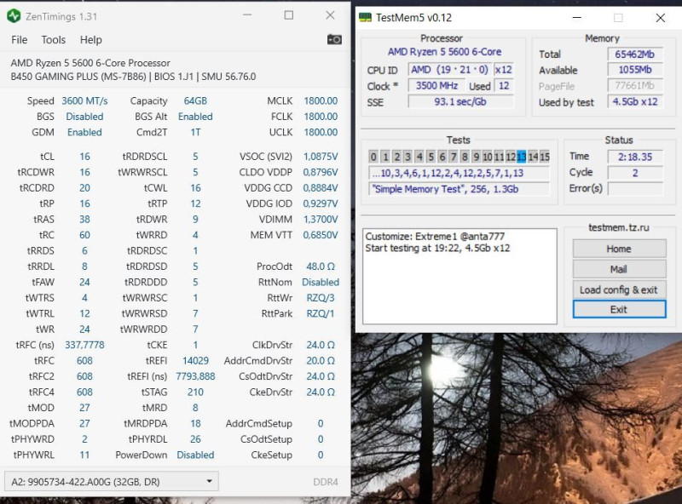The width and height of the screenshot is (682, 504).
Task: Click the FCLK 1800.00 value
Action: 321,117
